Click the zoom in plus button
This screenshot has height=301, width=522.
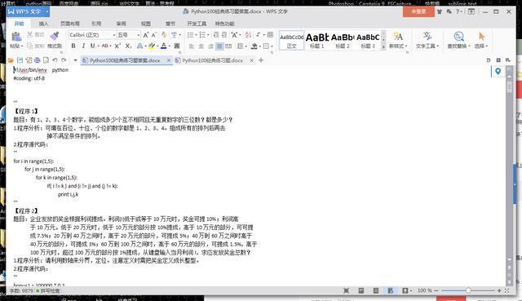(x=498, y=290)
